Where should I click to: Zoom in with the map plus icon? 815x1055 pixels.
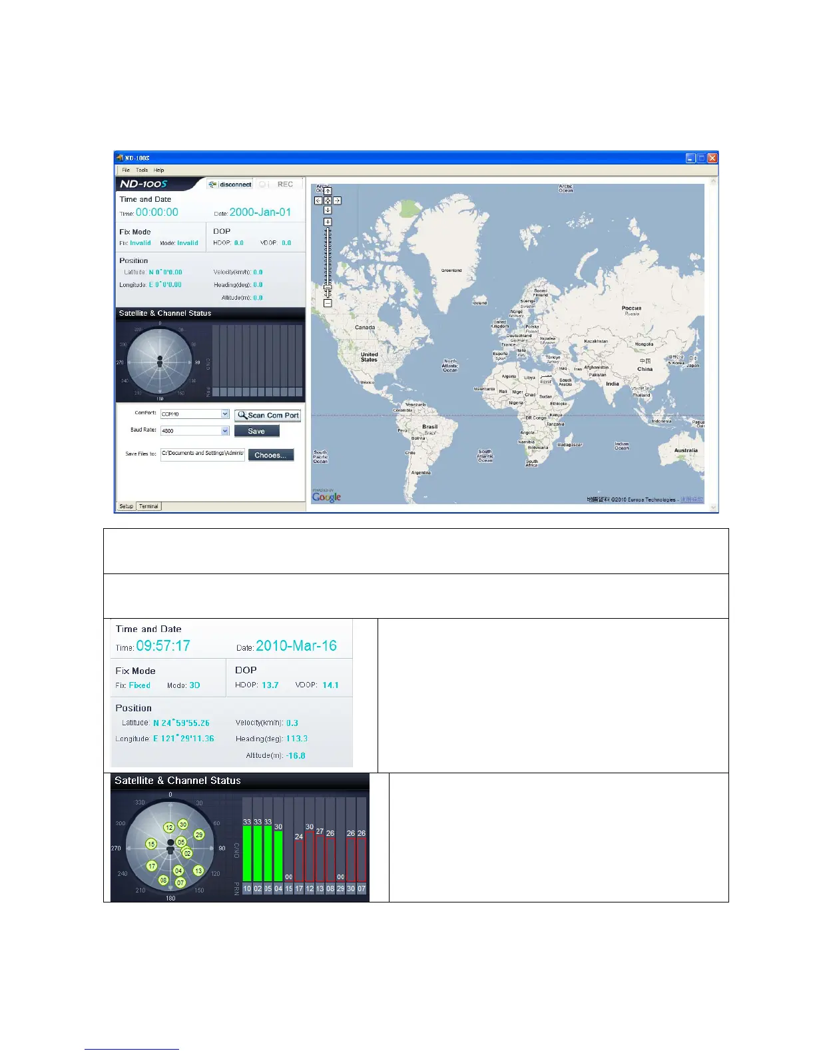point(328,222)
